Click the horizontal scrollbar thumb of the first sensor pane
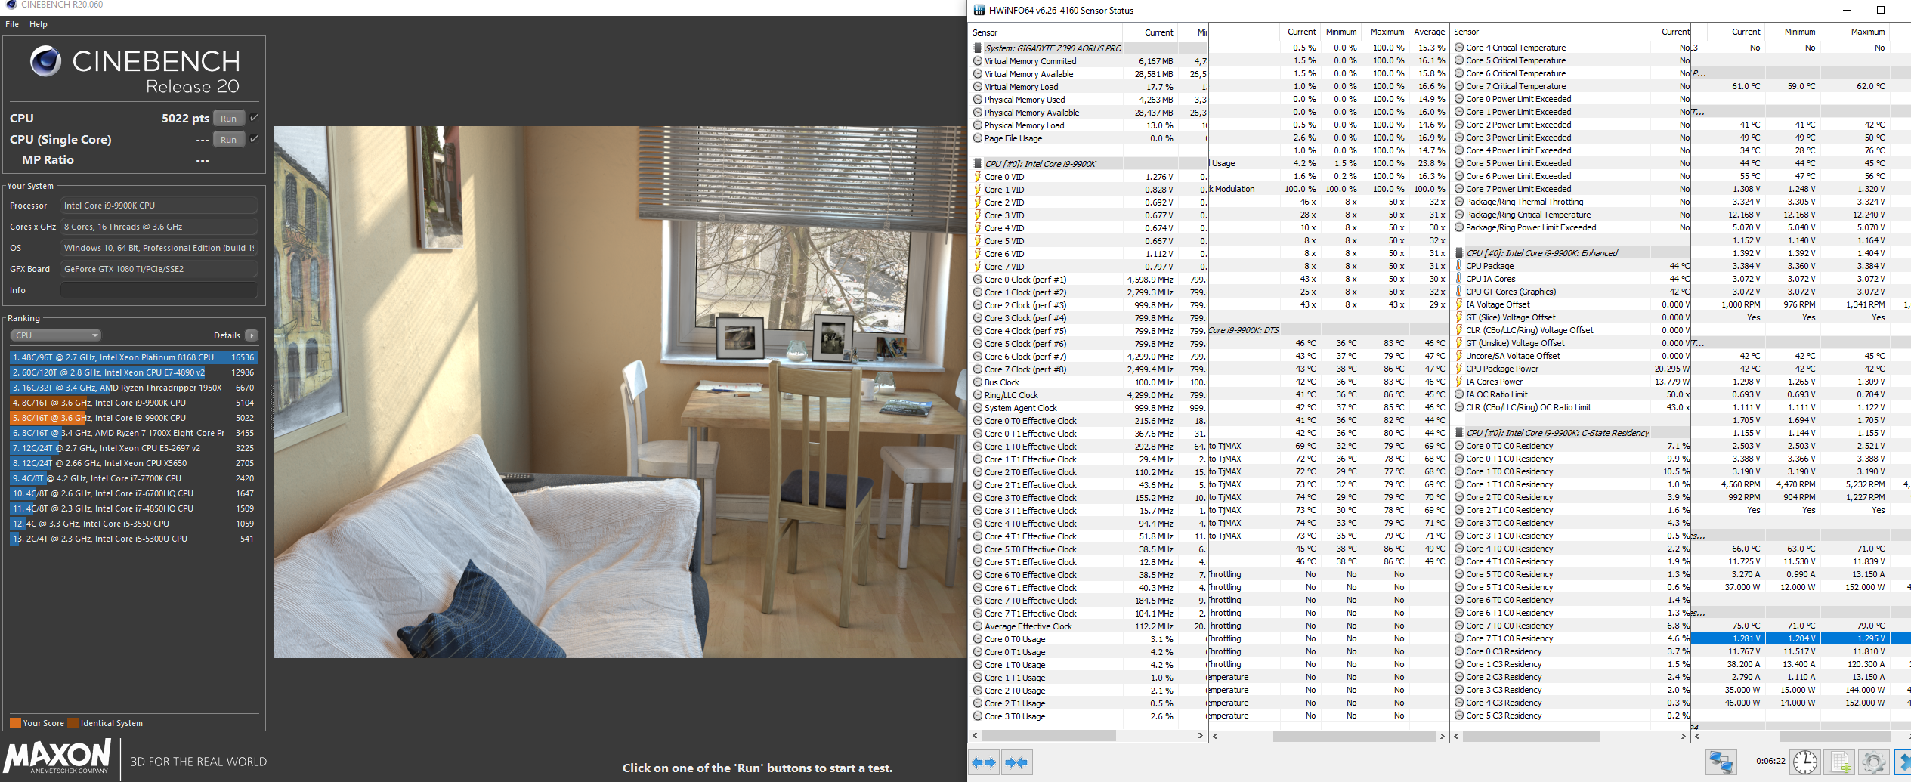This screenshot has height=782, width=1911. click(x=1049, y=735)
